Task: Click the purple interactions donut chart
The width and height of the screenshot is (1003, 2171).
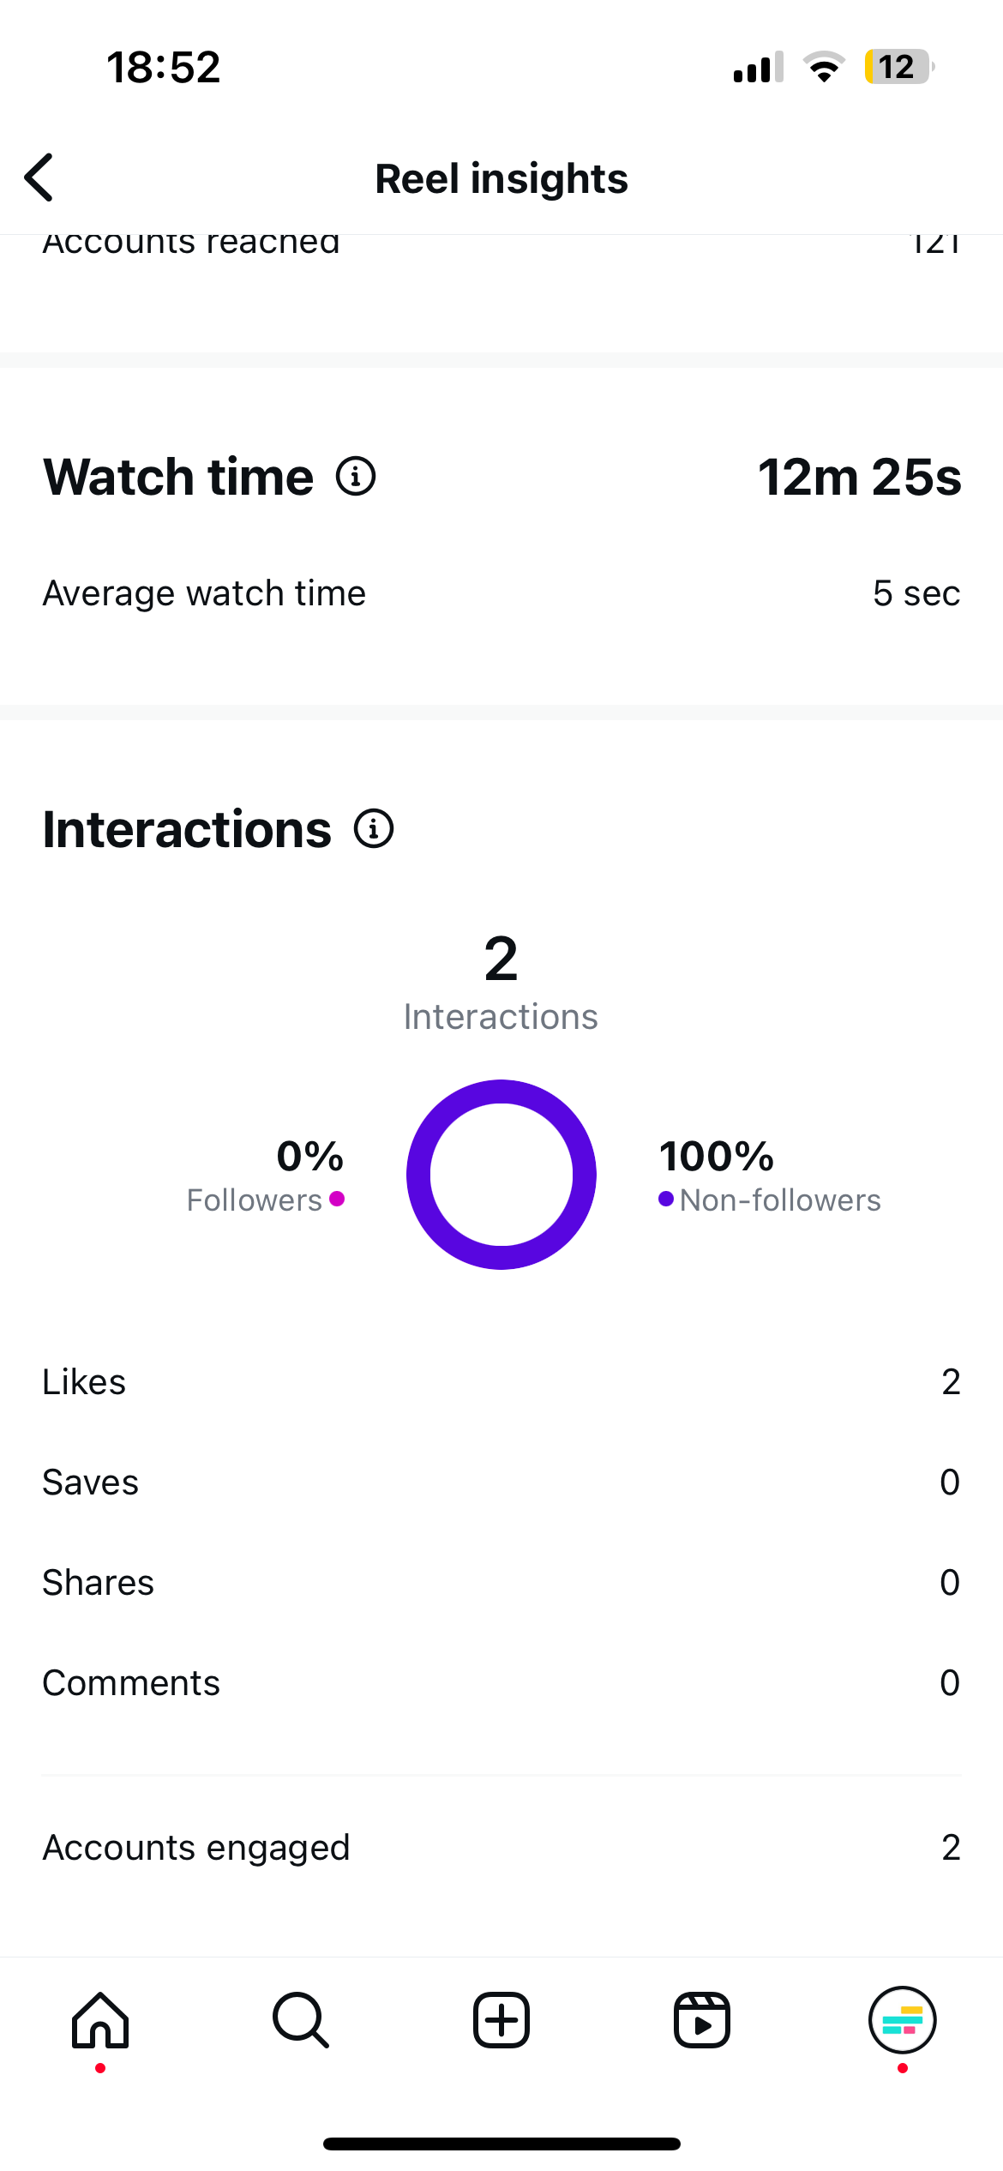Action: click(501, 1174)
